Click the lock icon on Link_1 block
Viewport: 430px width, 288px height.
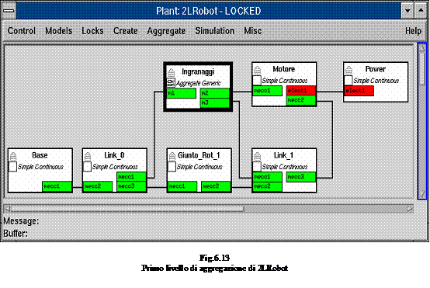257,156
